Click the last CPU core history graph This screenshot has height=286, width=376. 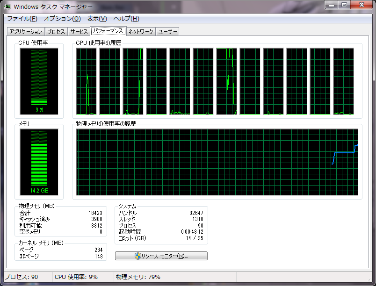click(x=343, y=81)
